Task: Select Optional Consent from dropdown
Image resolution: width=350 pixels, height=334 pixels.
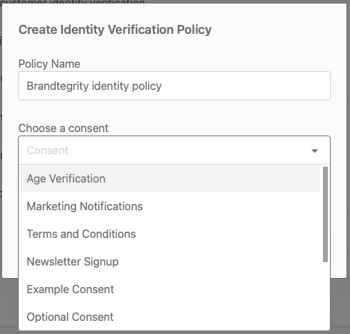Action: (169, 317)
